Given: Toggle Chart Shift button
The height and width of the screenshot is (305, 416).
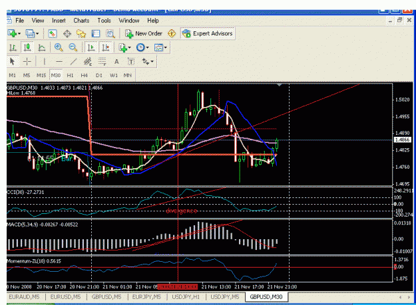Looking at the screenshot, I should (x=106, y=48).
